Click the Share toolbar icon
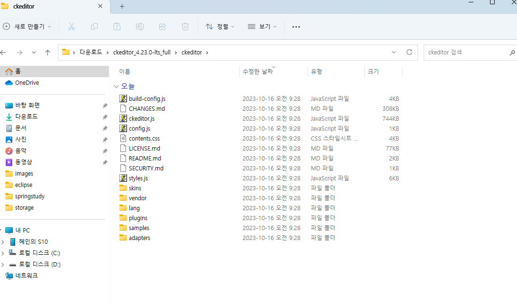 163,27
